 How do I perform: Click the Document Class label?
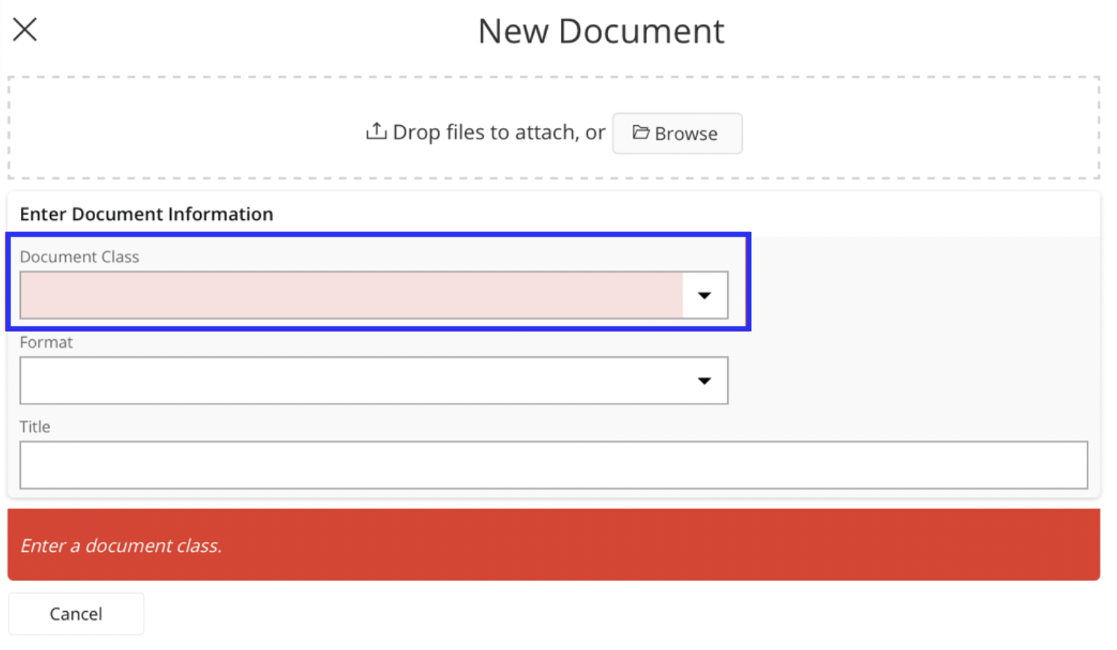click(79, 257)
